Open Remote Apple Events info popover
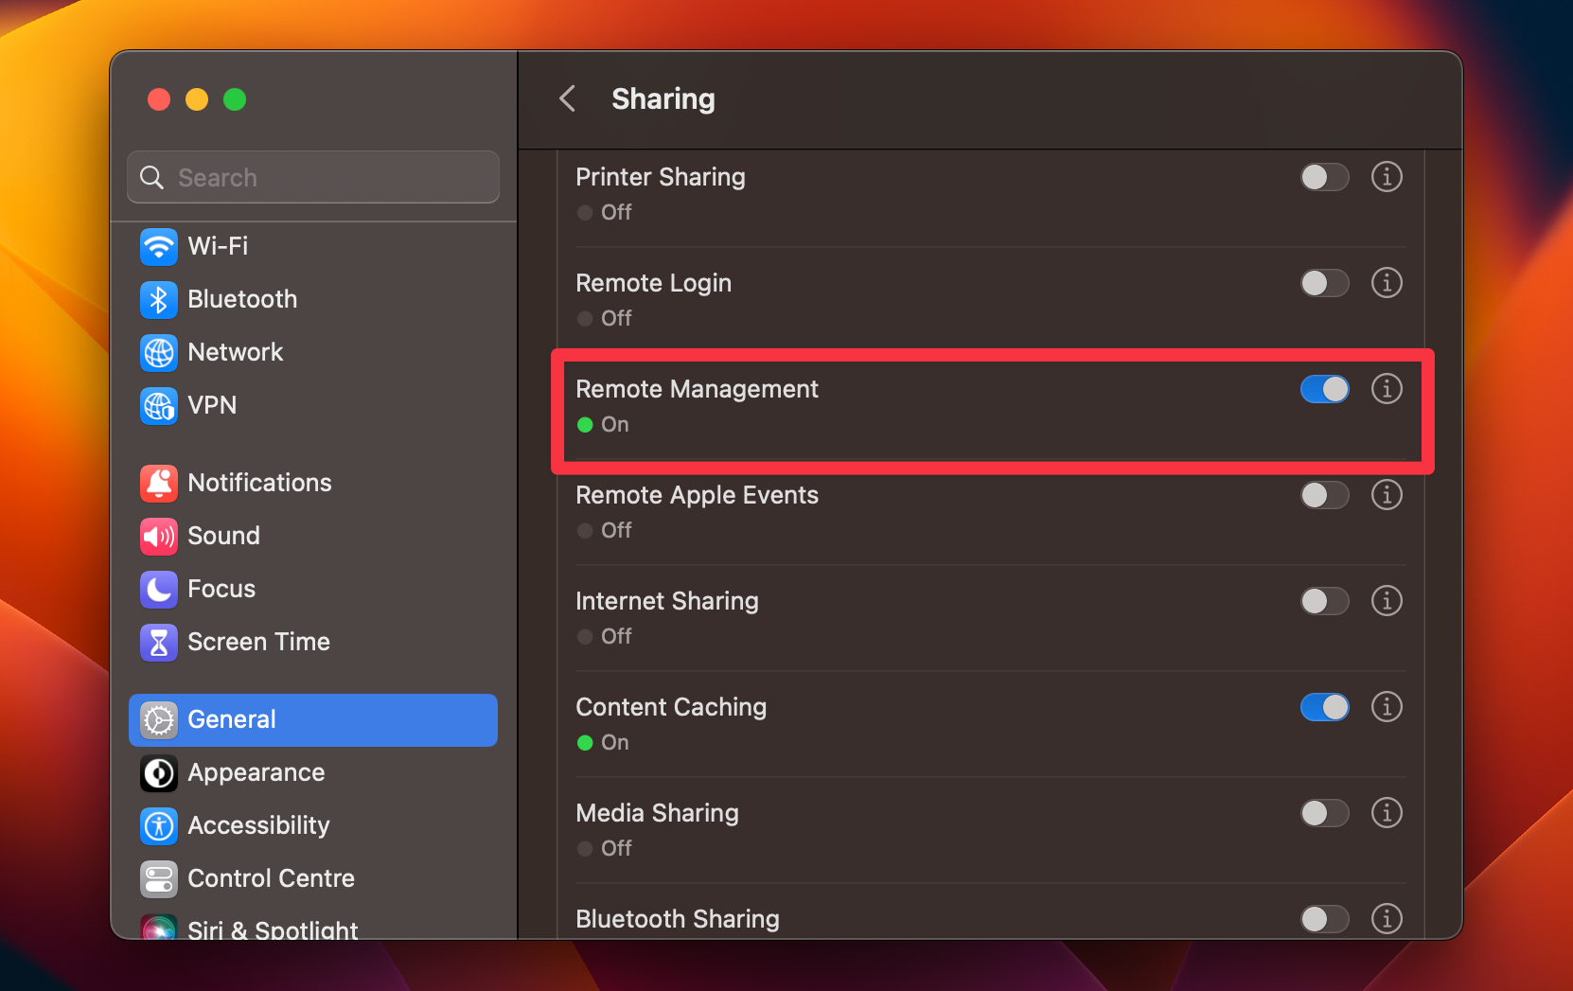1573x991 pixels. (1387, 494)
